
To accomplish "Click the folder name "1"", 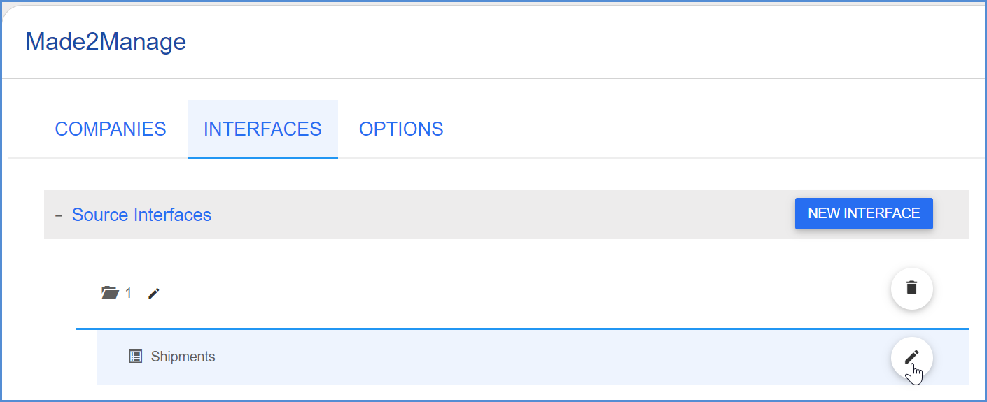I will coord(129,294).
